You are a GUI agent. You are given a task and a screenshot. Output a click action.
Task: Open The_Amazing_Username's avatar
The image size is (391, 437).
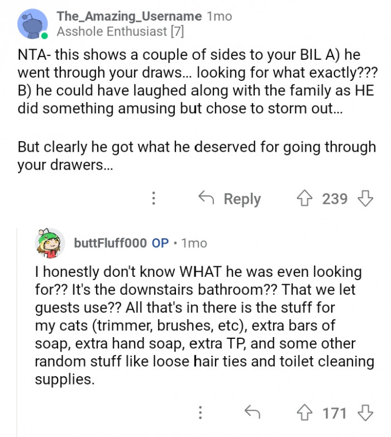32,24
